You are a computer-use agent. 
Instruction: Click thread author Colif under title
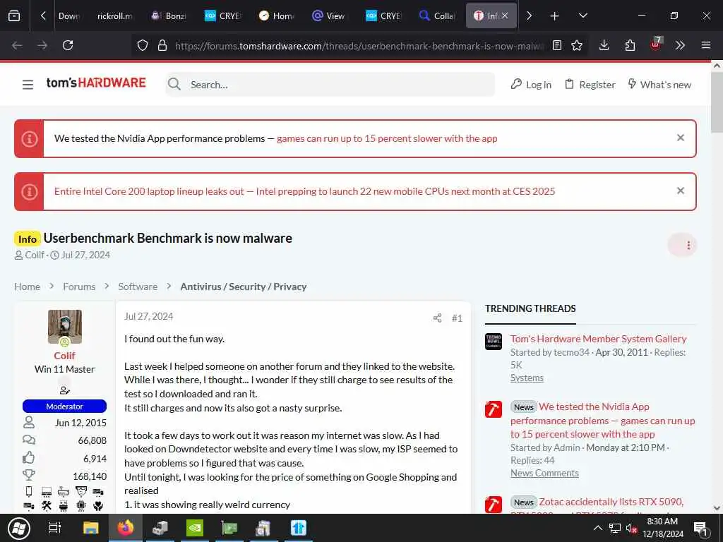35,255
